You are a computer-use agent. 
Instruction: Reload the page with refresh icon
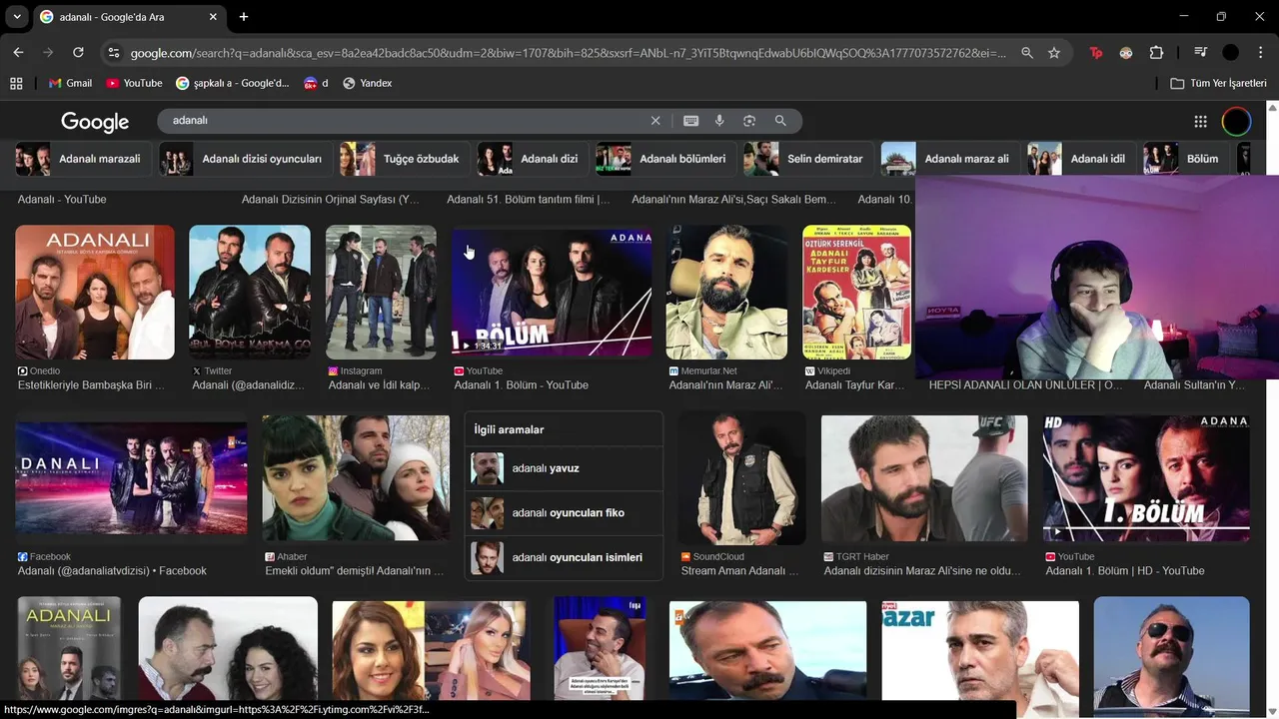(x=78, y=52)
